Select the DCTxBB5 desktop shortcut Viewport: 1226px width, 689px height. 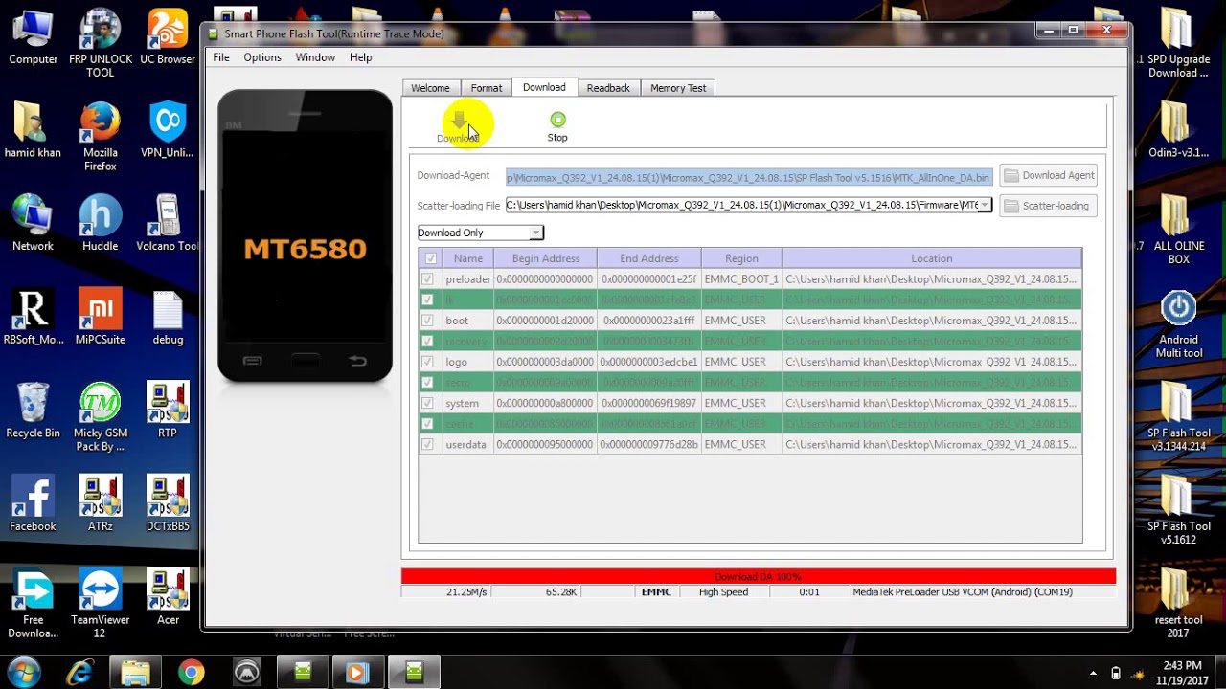168,504
